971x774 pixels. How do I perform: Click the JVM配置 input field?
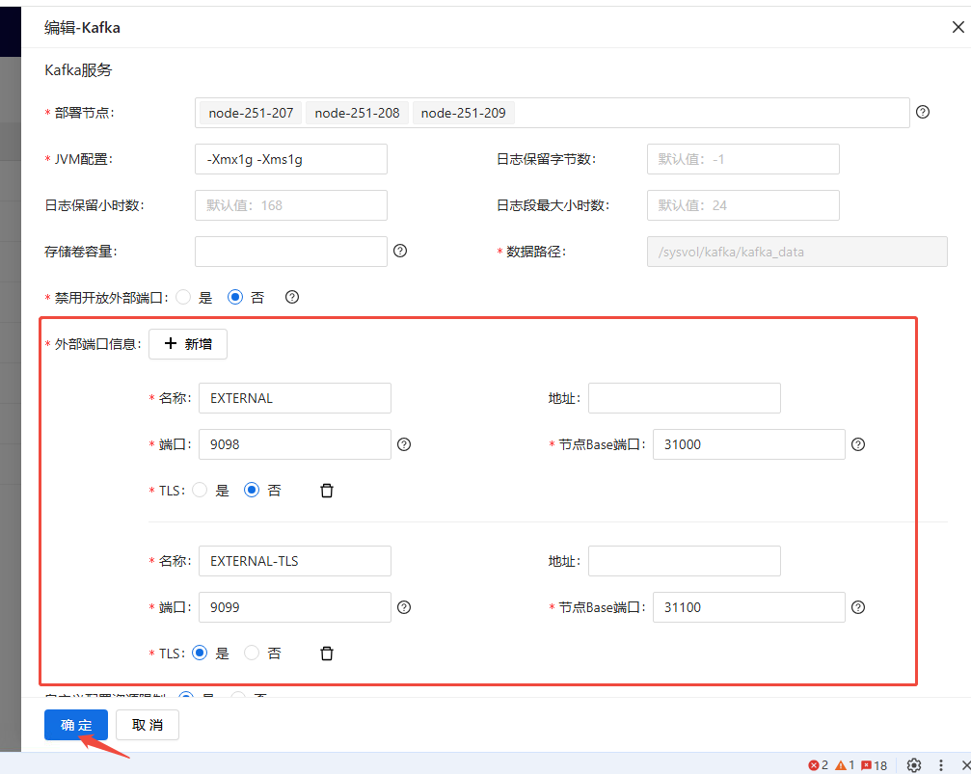click(290, 158)
